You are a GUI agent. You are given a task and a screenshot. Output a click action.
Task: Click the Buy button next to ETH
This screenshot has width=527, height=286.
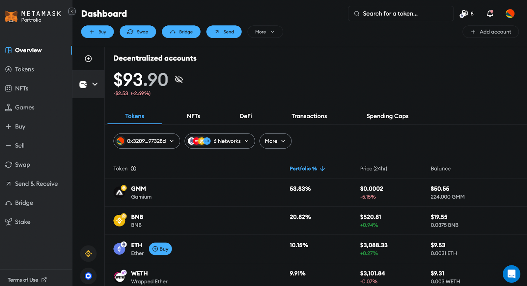[160, 249]
